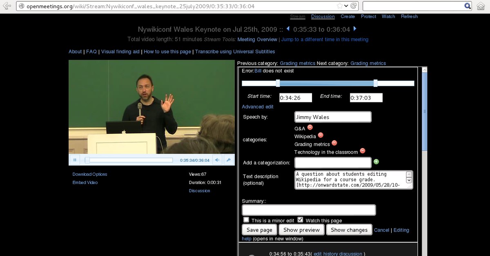Remove the Wikipedia category
490x256 pixels.
coord(321,135)
